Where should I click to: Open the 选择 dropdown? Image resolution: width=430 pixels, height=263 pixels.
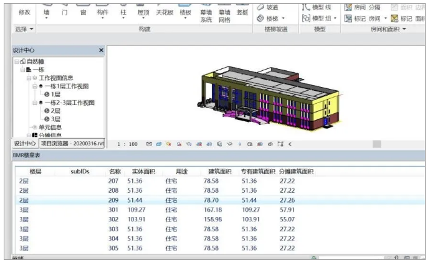[x=24, y=29]
